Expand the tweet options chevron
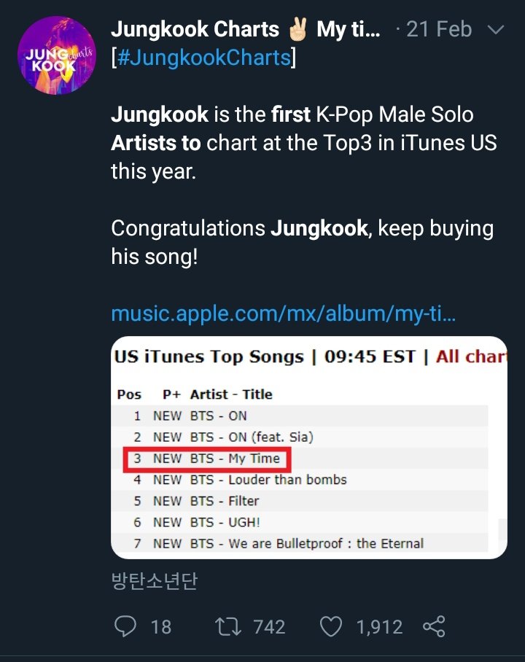525x662 pixels. pyautogui.click(x=495, y=30)
